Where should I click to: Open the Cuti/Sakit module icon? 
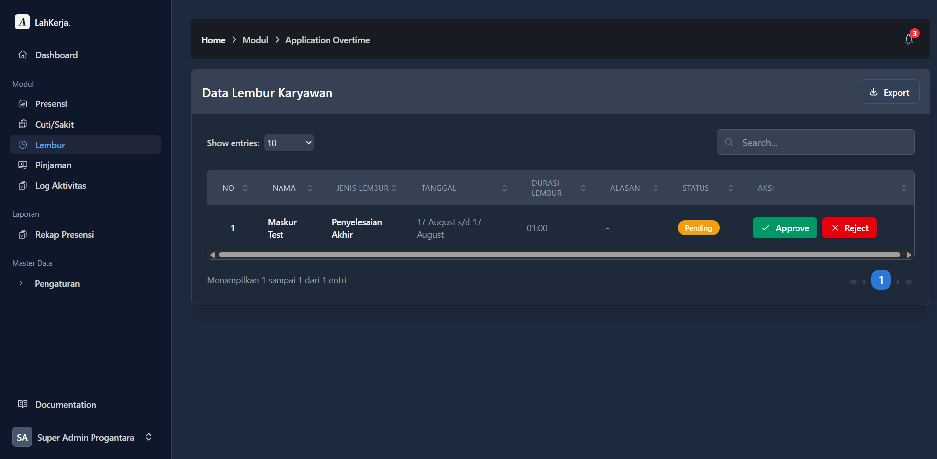point(23,124)
